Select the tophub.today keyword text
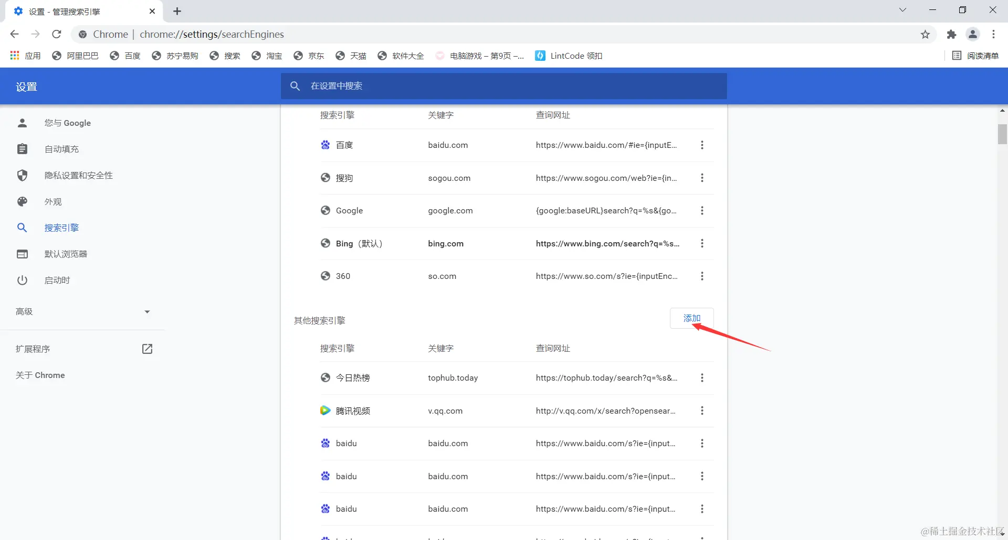Viewport: 1008px width, 540px height. (453, 378)
